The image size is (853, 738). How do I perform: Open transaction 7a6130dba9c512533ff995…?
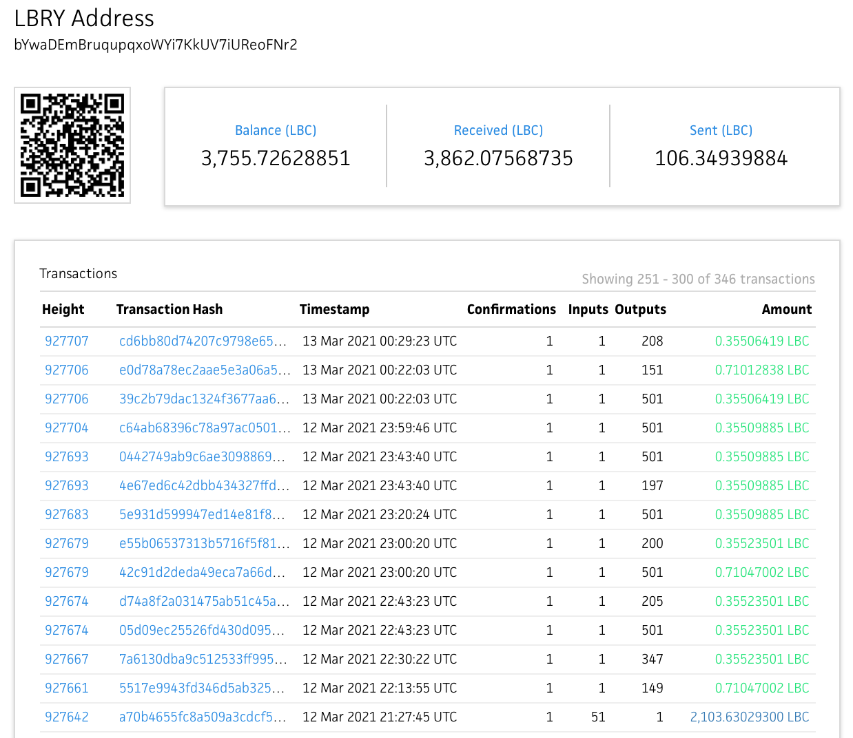[x=203, y=659]
